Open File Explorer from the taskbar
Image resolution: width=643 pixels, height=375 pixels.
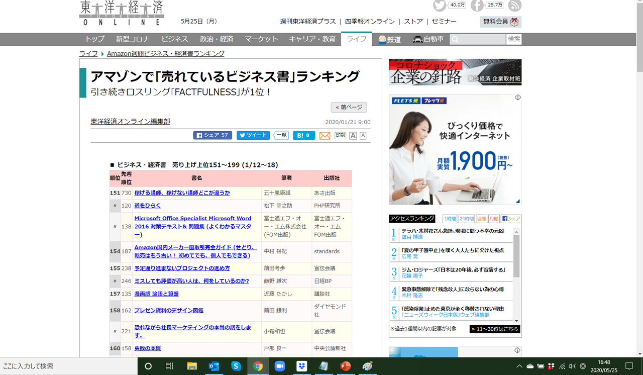pos(191,366)
